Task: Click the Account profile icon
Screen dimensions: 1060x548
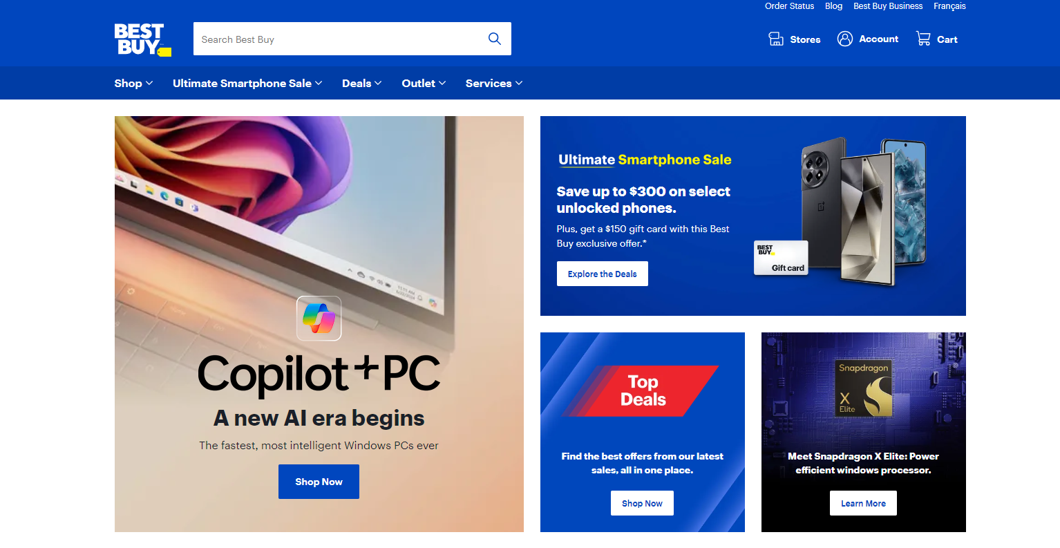Action: click(844, 39)
